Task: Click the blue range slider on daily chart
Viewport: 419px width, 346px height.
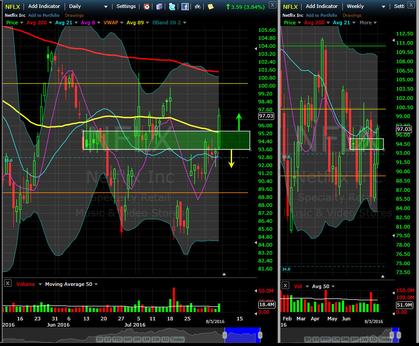Action: click(242, 335)
